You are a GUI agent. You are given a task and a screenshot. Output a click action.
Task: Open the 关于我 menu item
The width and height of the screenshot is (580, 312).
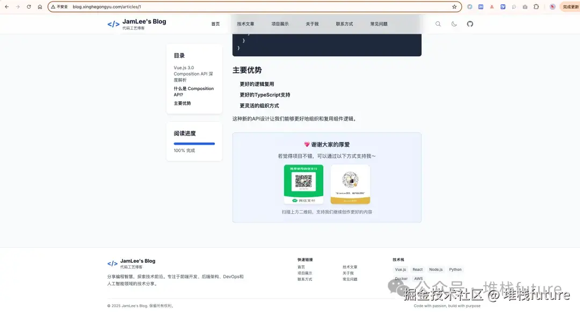pos(312,24)
